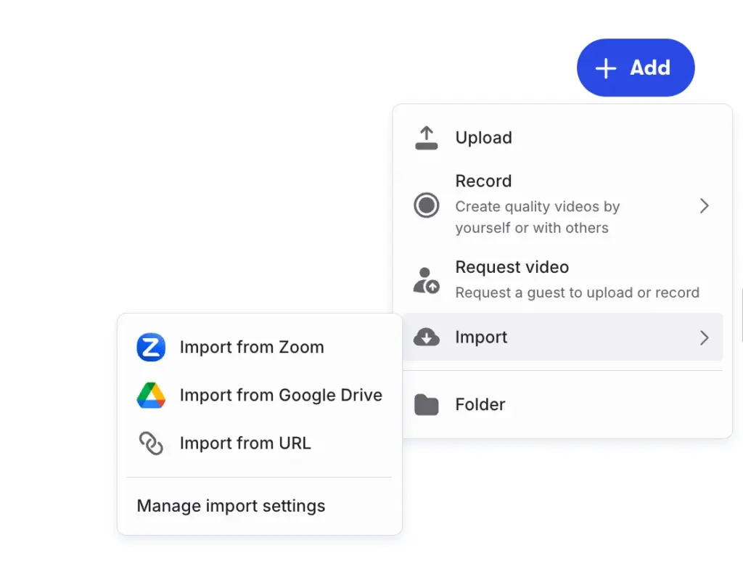743x577 pixels.
Task: Choose Import from Google Drive
Action: (x=281, y=395)
